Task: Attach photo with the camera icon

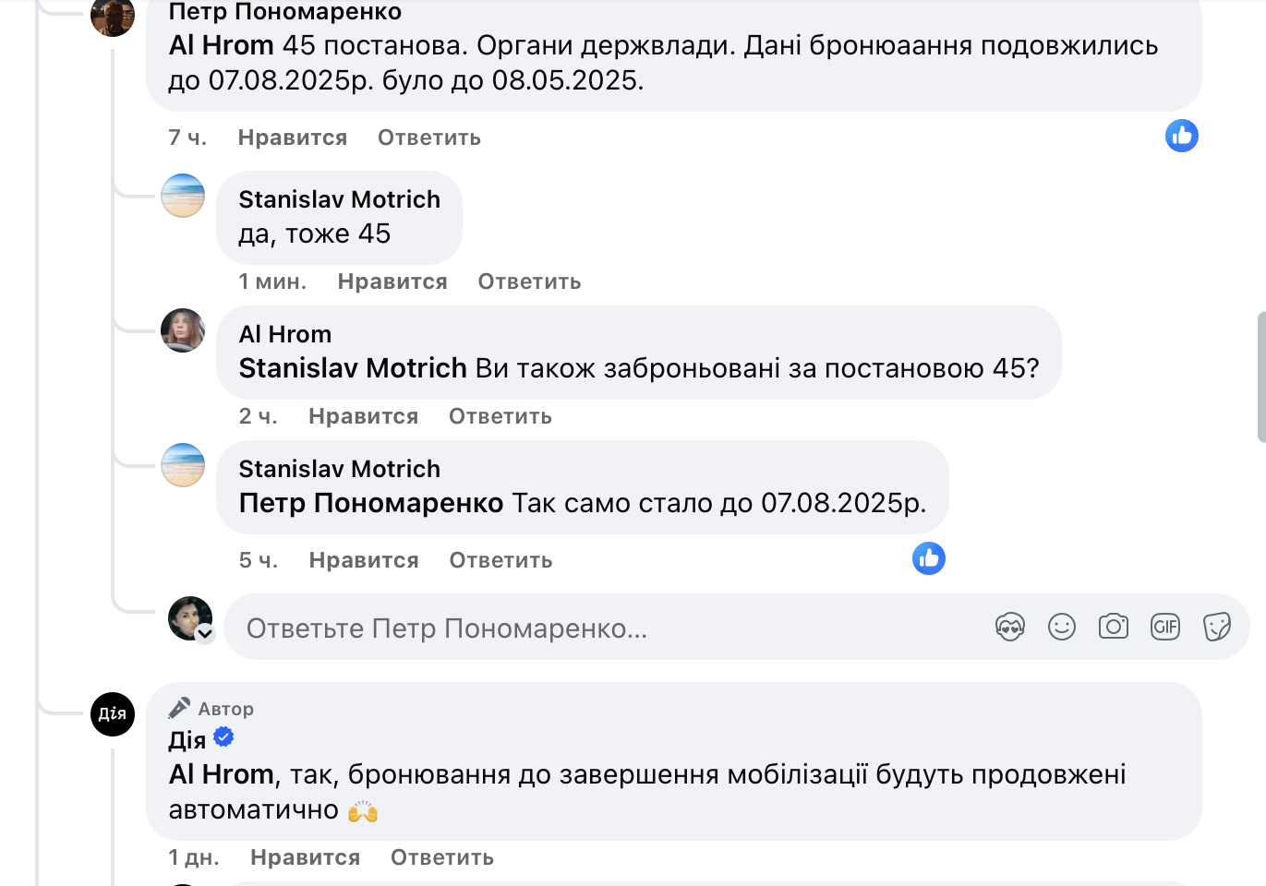Action: 1114,628
